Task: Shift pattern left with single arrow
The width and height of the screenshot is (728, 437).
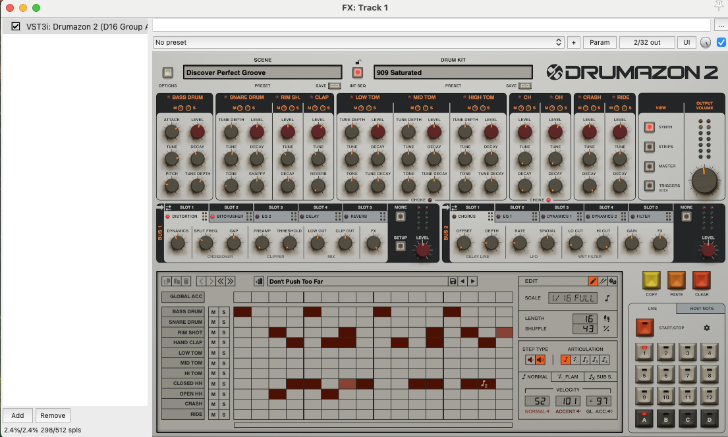Action: (201, 281)
